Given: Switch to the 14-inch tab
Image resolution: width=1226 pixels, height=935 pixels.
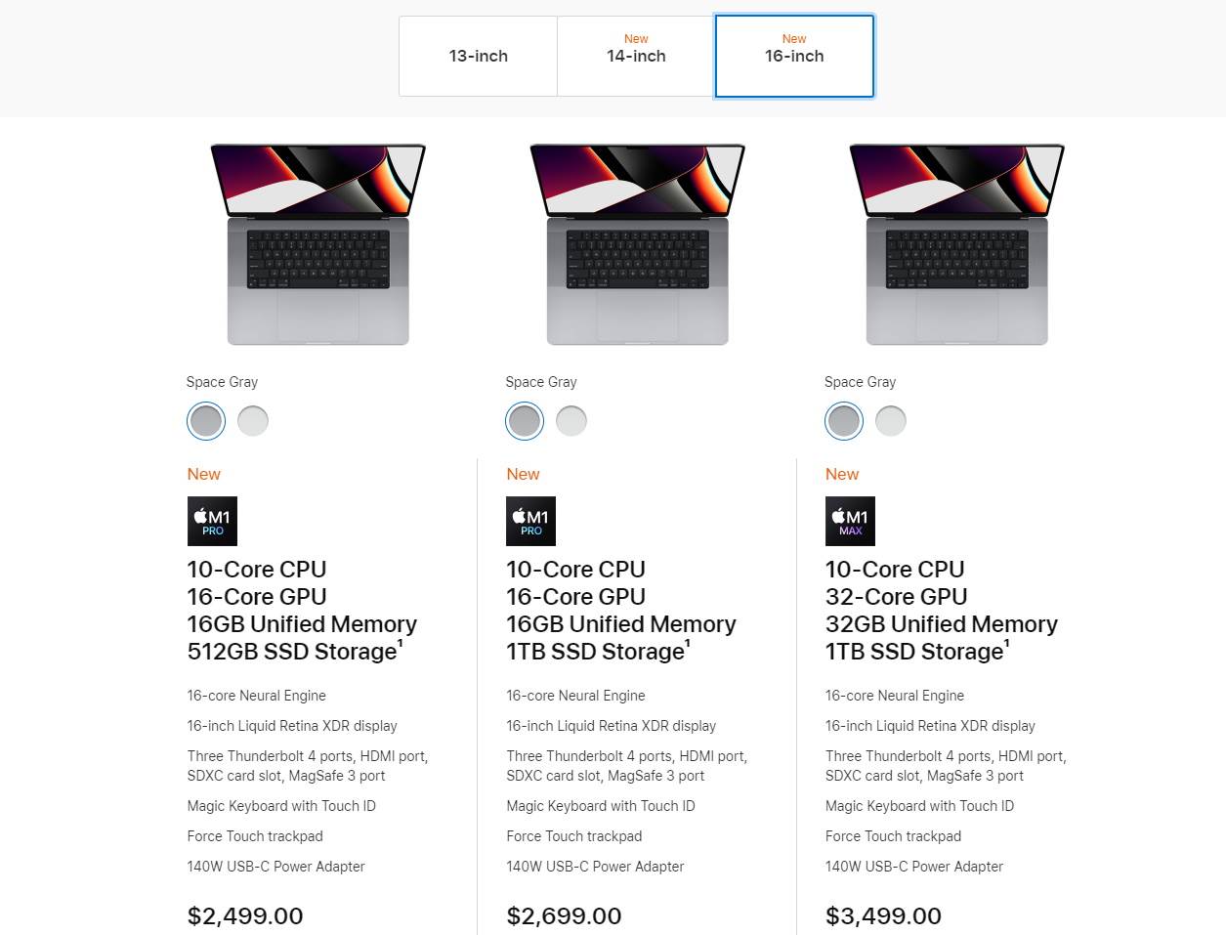Looking at the screenshot, I should [636, 56].
